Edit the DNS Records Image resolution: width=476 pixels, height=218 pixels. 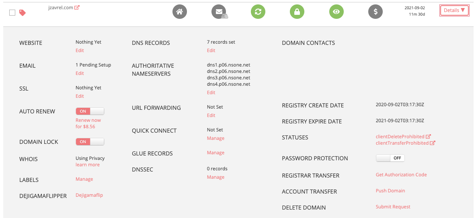(211, 50)
